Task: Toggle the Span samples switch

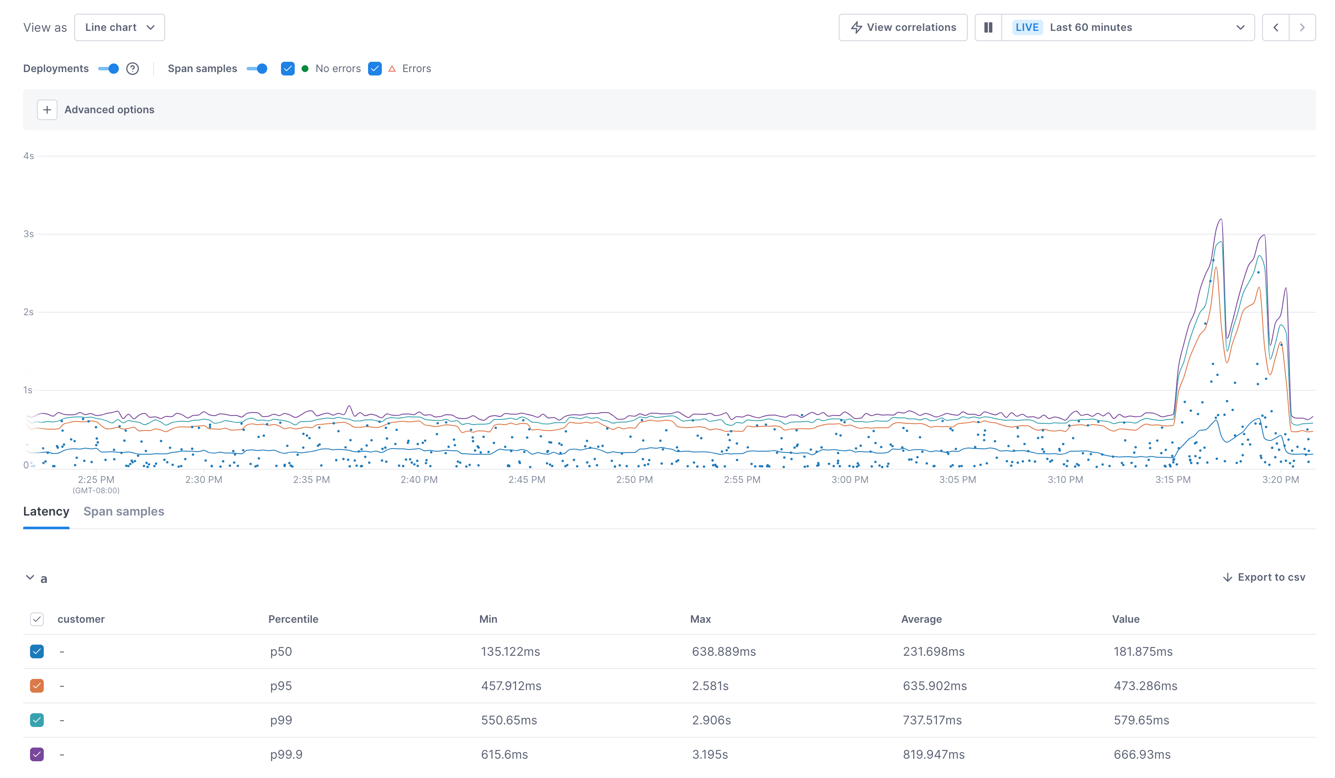Action: 257,69
